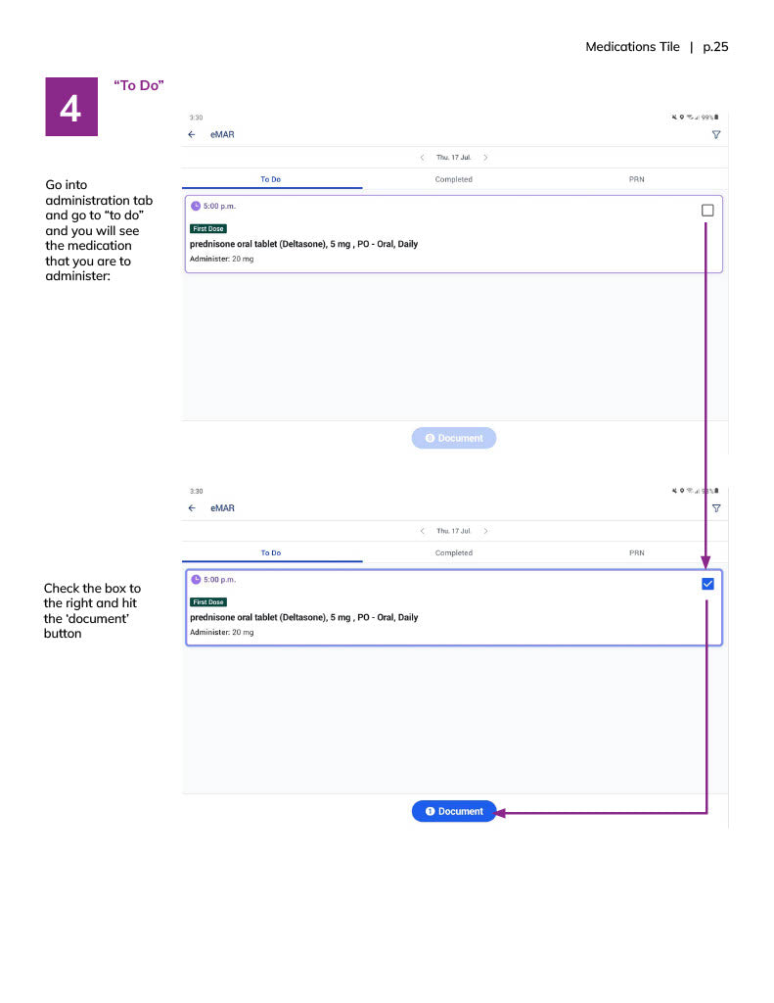Viewport: 774px width, 1003px height.
Task: Click clock icon beside lower 5:00 p.m.
Action: (196, 580)
